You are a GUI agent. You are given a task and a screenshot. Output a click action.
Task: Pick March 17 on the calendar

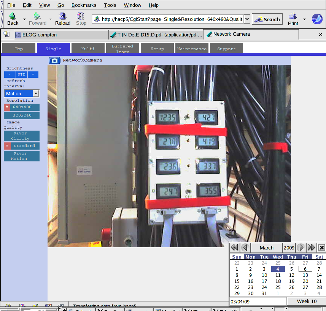[x=264, y=281]
